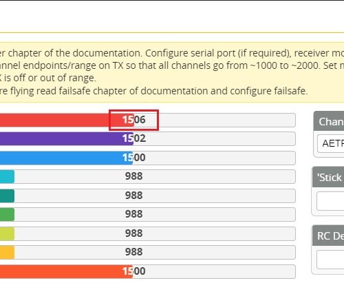Click the 1506 value label

pyautogui.click(x=134, y=120)
